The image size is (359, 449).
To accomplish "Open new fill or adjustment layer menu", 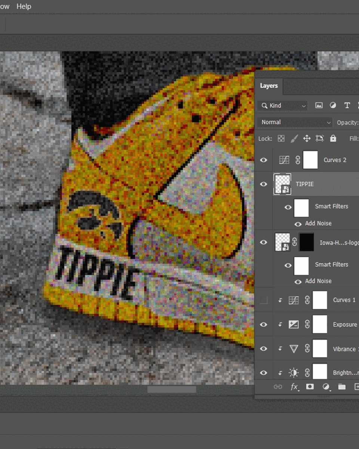I will (x=326, y=387).
